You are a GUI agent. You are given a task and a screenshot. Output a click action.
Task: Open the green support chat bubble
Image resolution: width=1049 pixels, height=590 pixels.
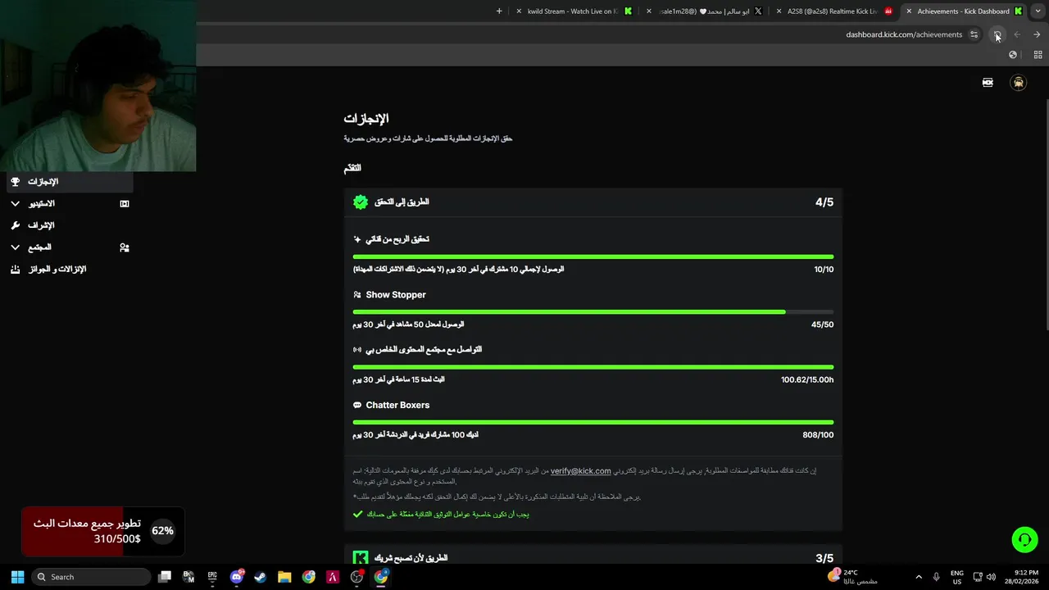coord(1024,539)
